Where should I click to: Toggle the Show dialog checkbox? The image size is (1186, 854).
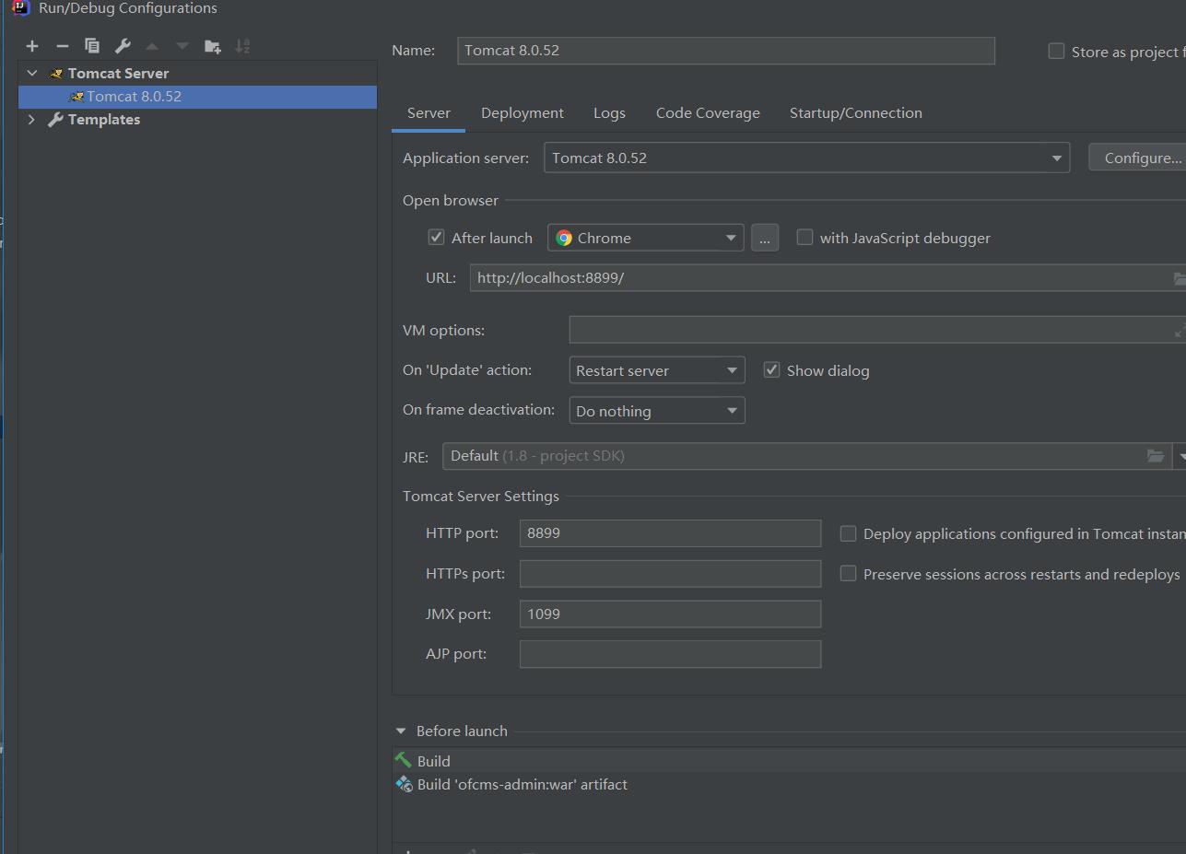(772, 370)
